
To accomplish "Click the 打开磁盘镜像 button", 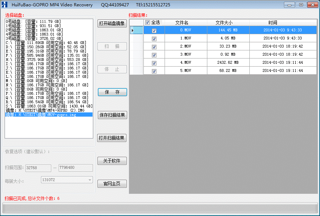I will coord(112,23).
